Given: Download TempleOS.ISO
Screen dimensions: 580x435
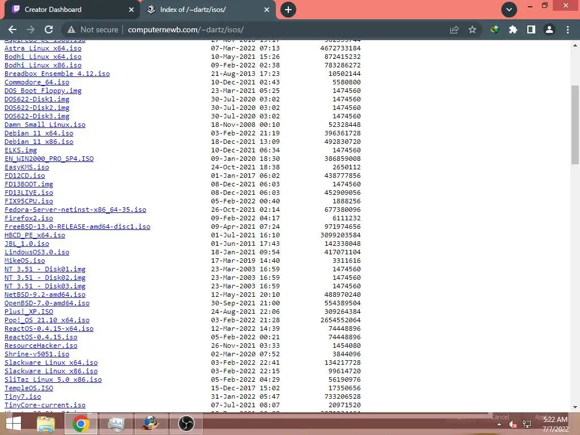Looking at the screenshot, I should (28, 389).
